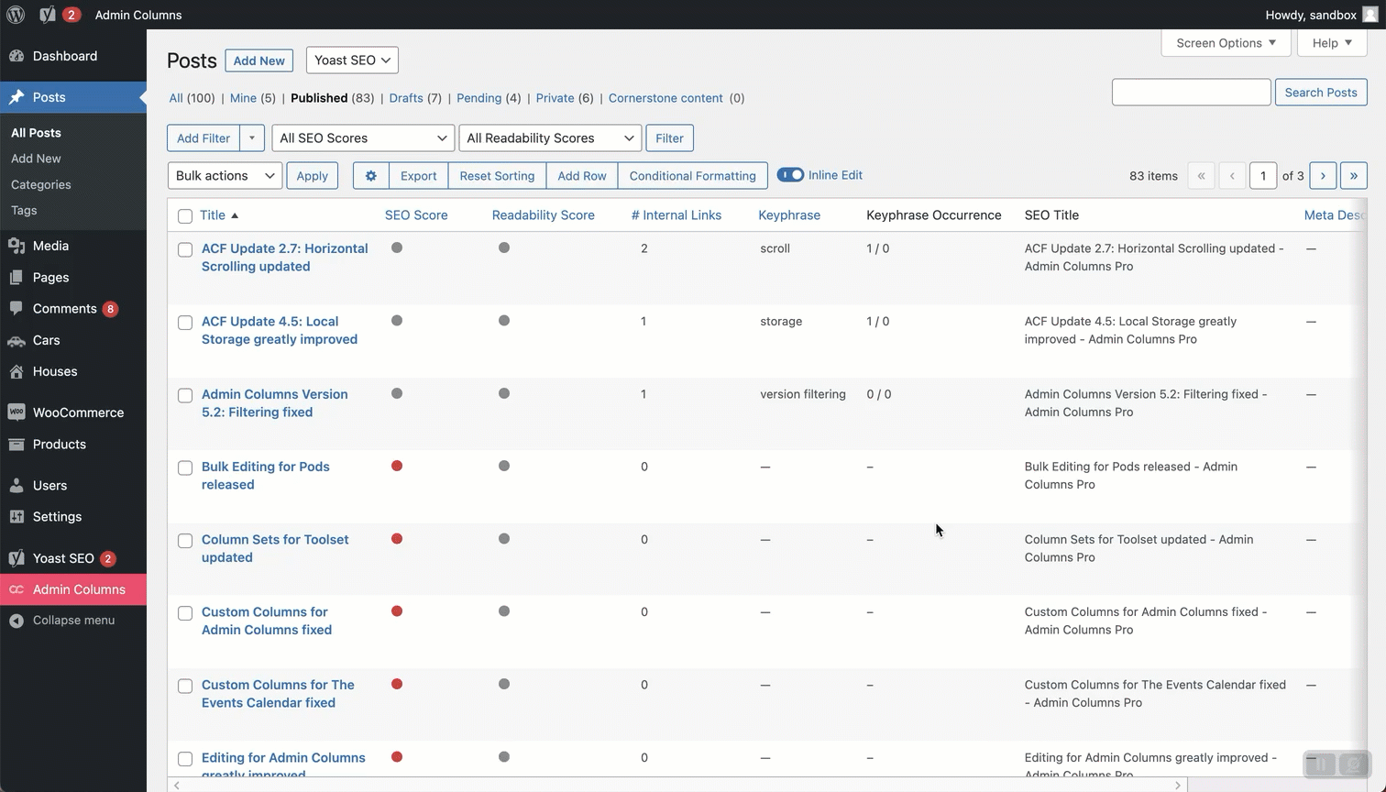Open Yoast SEO icon in top admin bar

48,15
